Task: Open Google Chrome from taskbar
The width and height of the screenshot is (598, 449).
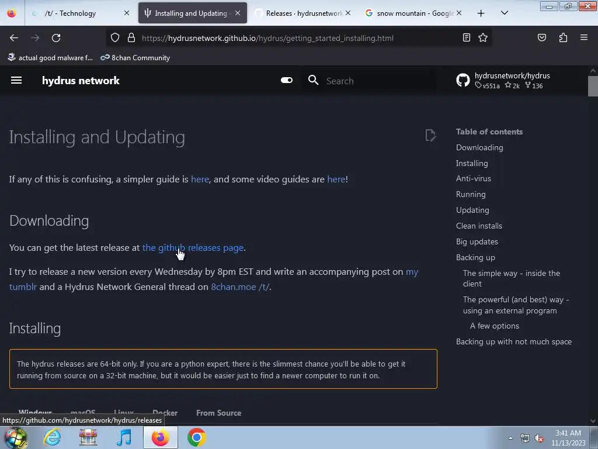Action: tap(196, 437)
